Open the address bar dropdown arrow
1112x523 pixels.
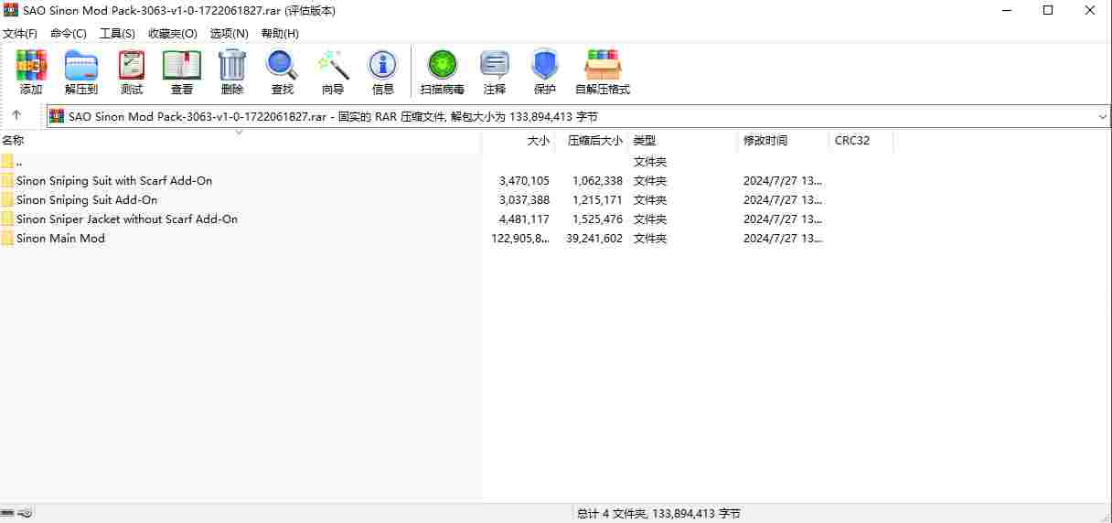[1102, 117]
